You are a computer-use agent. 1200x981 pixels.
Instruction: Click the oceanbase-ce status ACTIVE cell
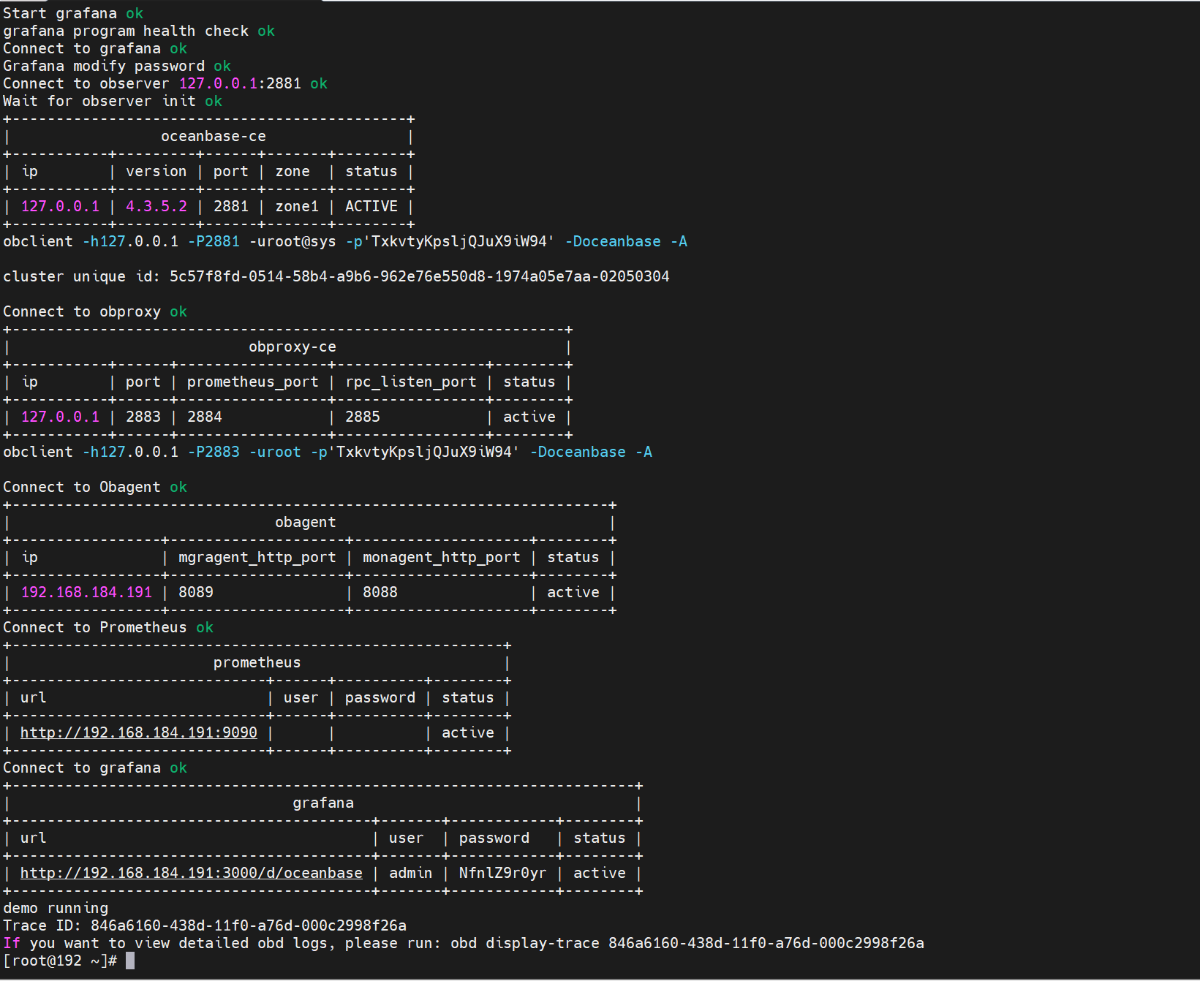[371, 206]
